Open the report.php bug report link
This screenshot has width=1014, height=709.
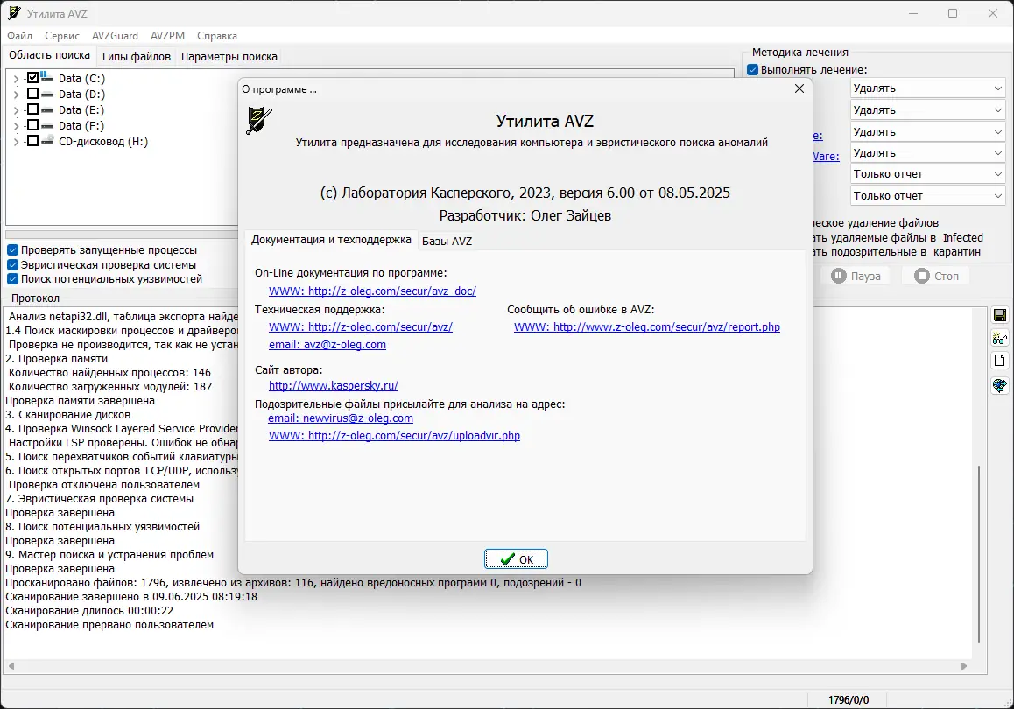[x=647, y=327]
